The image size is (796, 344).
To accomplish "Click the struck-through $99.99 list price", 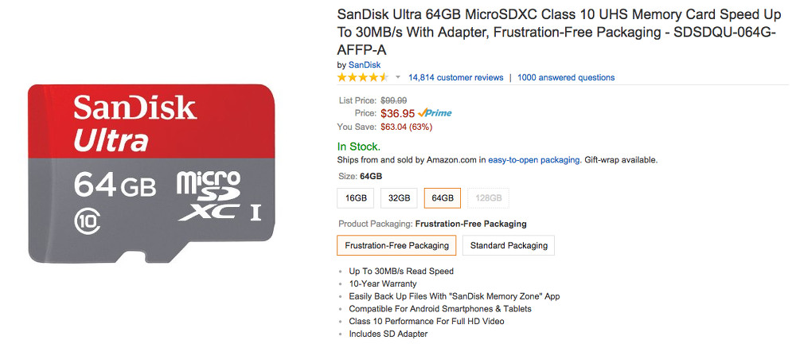I will [x=394, y=100].
